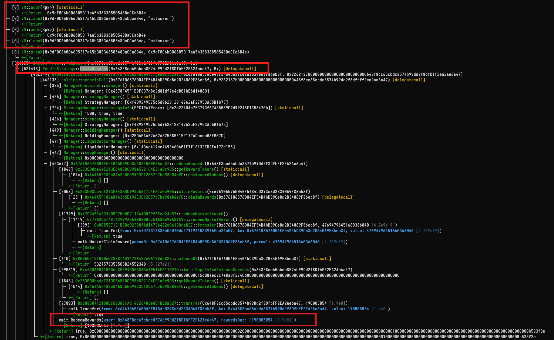Click emit Transfer from 0x47D74516 event
The image size is (554, 340).
[264, 231]
